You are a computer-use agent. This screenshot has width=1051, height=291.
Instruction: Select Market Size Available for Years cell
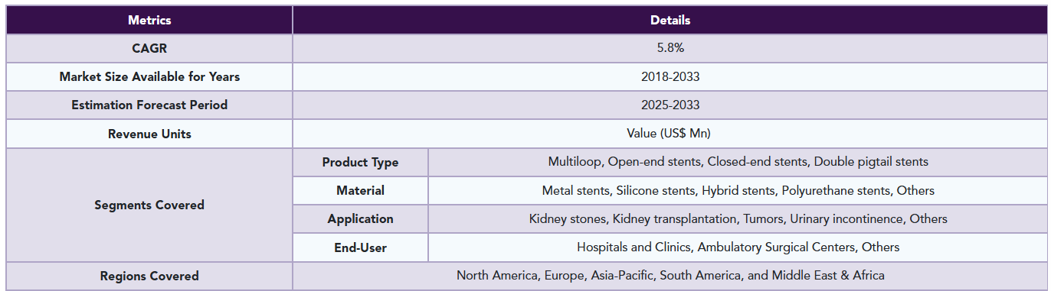tap(149, 76)
